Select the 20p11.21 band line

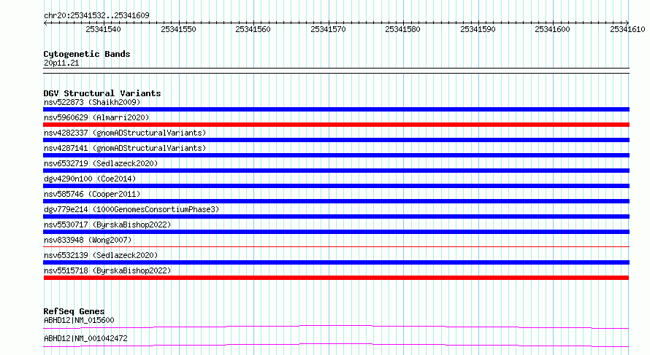[336, 71]
